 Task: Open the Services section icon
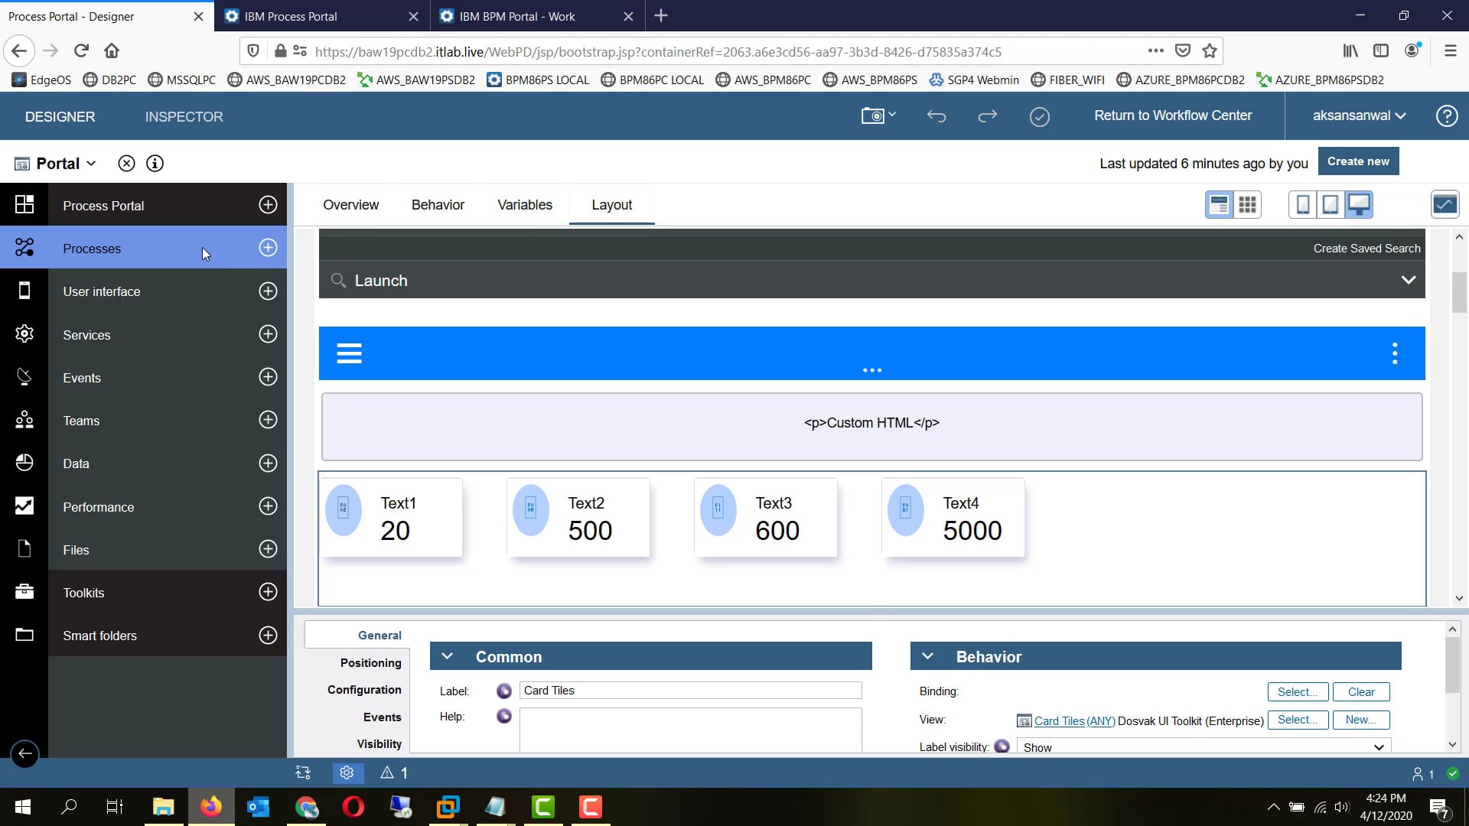coord(24,334)
